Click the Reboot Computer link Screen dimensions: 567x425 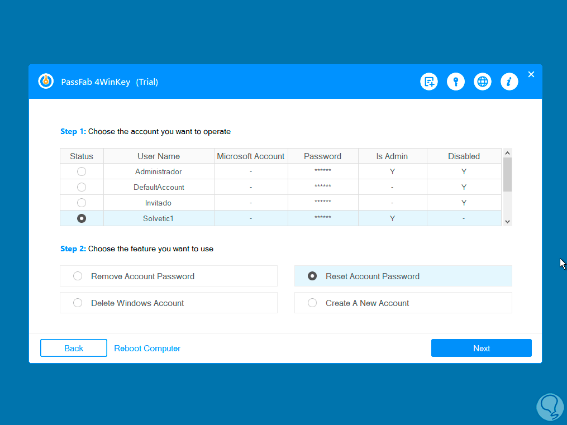click(x=147, y=348)
